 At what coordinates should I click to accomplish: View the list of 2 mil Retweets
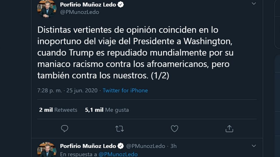click(58, 110)
